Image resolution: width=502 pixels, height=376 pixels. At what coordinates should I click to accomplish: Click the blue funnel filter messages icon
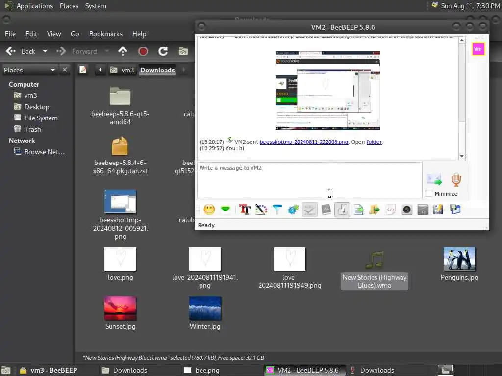(x=277, y=210)
